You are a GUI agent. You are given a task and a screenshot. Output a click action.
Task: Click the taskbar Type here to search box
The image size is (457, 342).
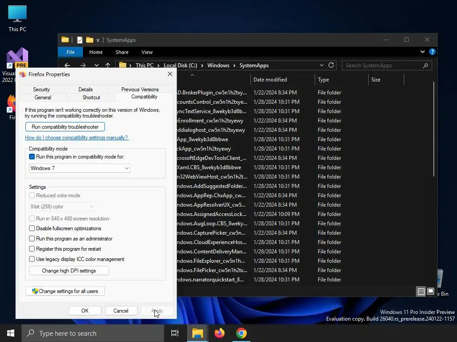pos(93,333)
